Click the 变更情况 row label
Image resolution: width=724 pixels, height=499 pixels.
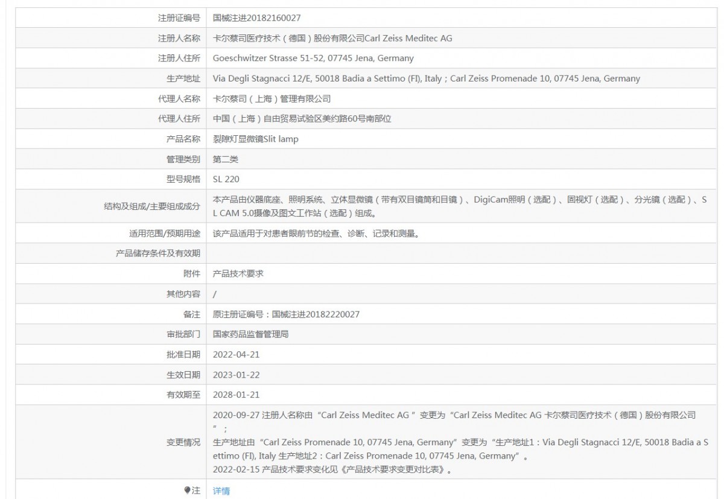(183, 442)
